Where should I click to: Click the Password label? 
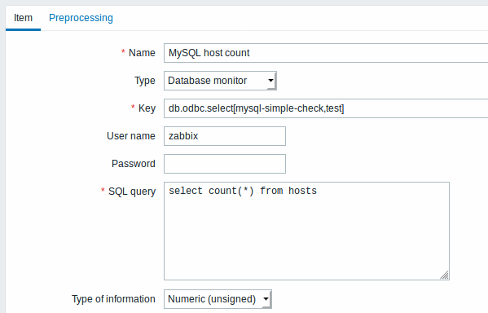click(x=134, y=164)
